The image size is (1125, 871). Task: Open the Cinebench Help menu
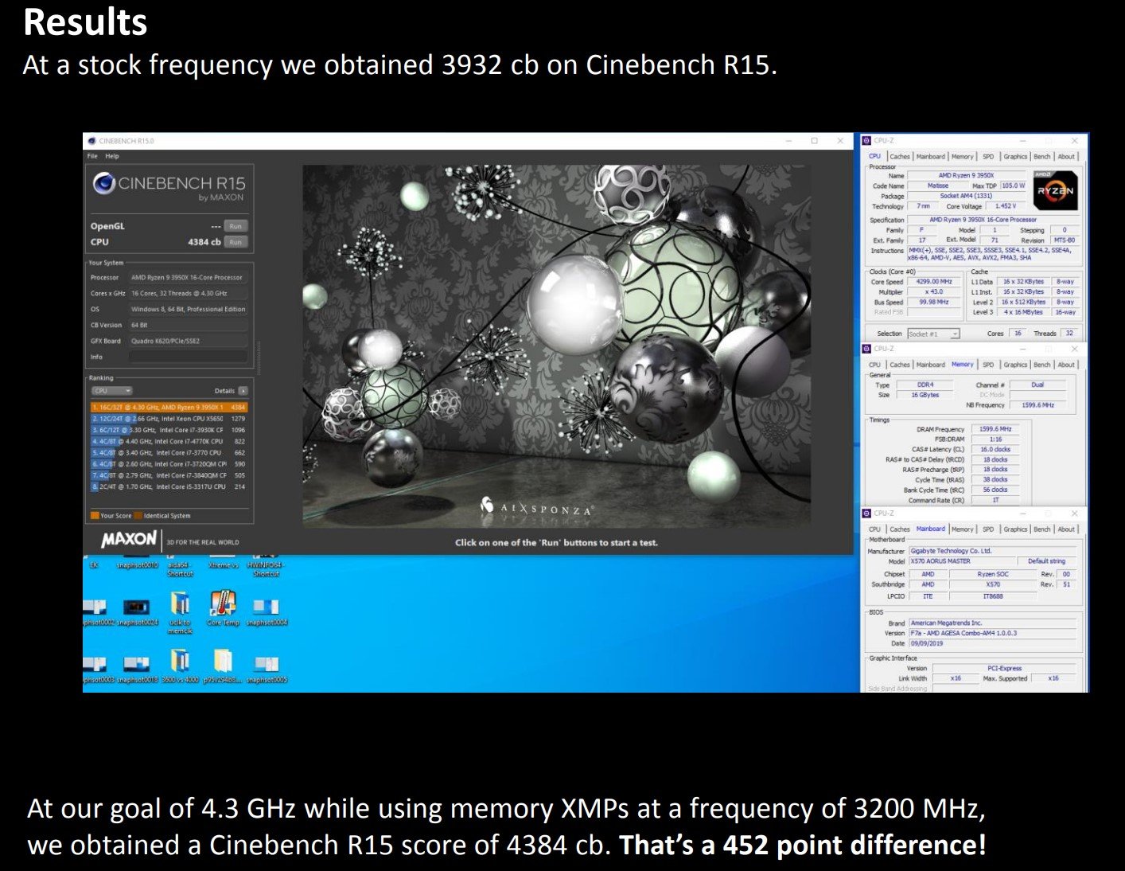(x=112, y=156)
